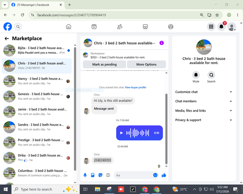Image resolution: width=243 pixels, height=194 pixels.
Task: Expand Media, files and links section
Action: 204,111
